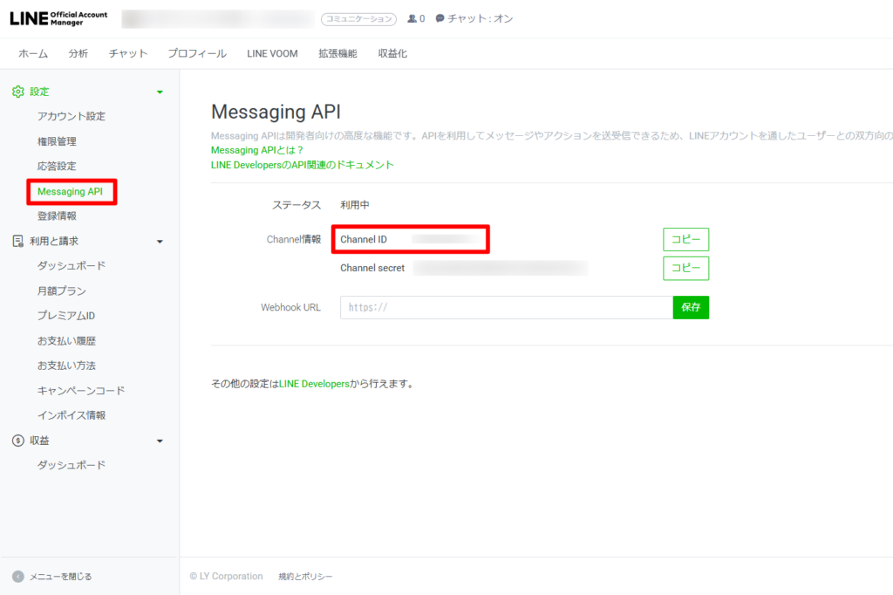
Task: Collapse the 収益 section arrow
Action: pos(160,441)
